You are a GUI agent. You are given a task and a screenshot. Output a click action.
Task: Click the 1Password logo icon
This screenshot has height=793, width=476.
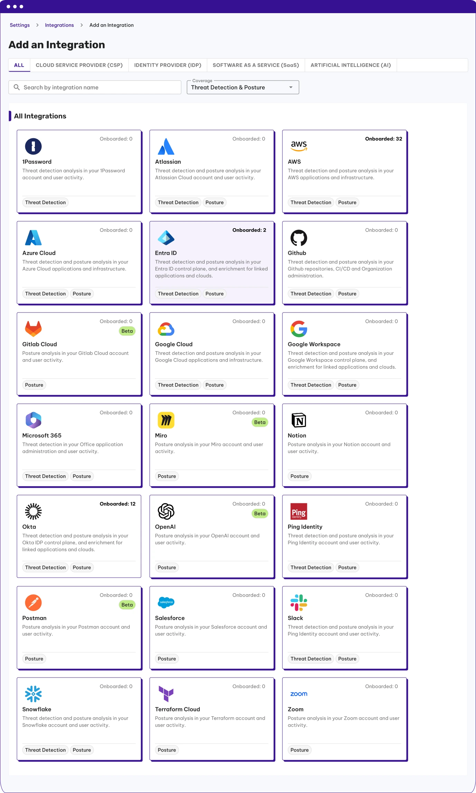[x=33, y=146]
